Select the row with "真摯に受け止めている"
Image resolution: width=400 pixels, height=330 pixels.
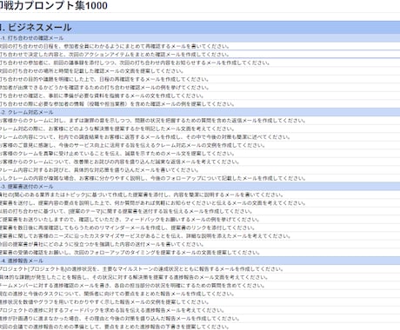tap(200, 154)
